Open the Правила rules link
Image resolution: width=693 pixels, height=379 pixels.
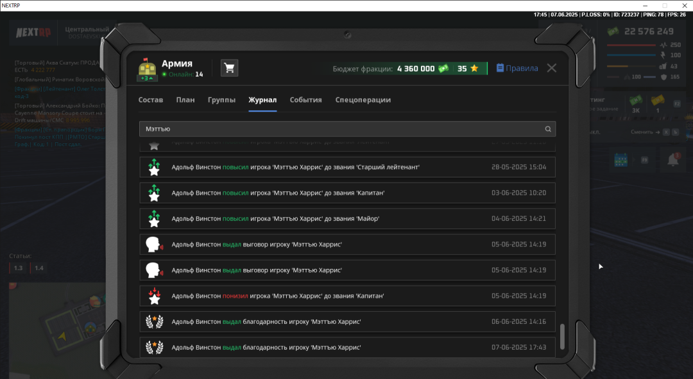click(x=517, y=69)
